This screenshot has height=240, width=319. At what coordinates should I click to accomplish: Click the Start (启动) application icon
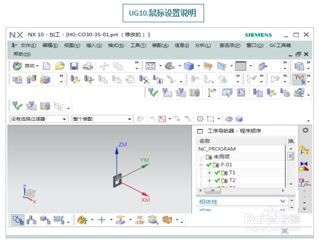(17, 66)
